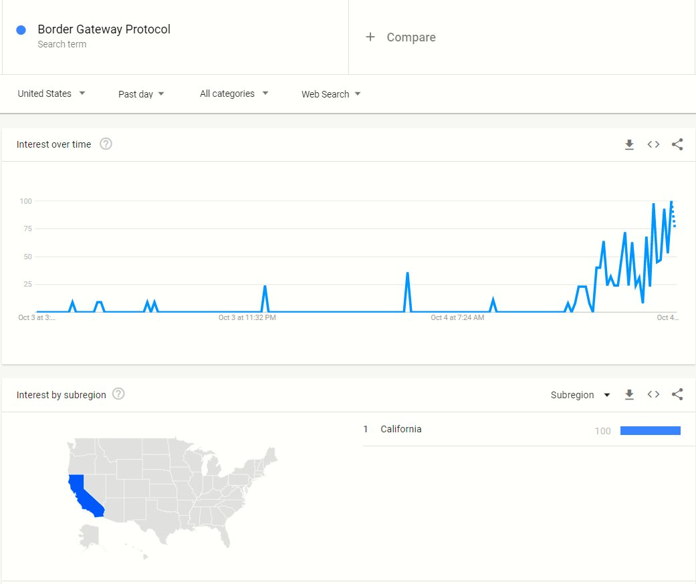Click California's blue interest bar

(x=651, y=430)
